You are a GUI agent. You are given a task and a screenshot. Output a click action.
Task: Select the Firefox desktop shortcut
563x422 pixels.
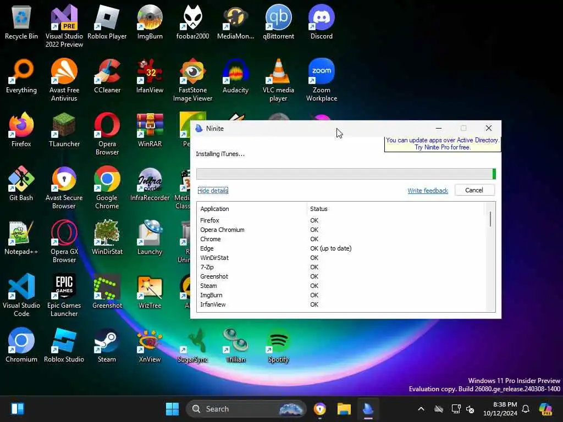click(x=21, y=130)
